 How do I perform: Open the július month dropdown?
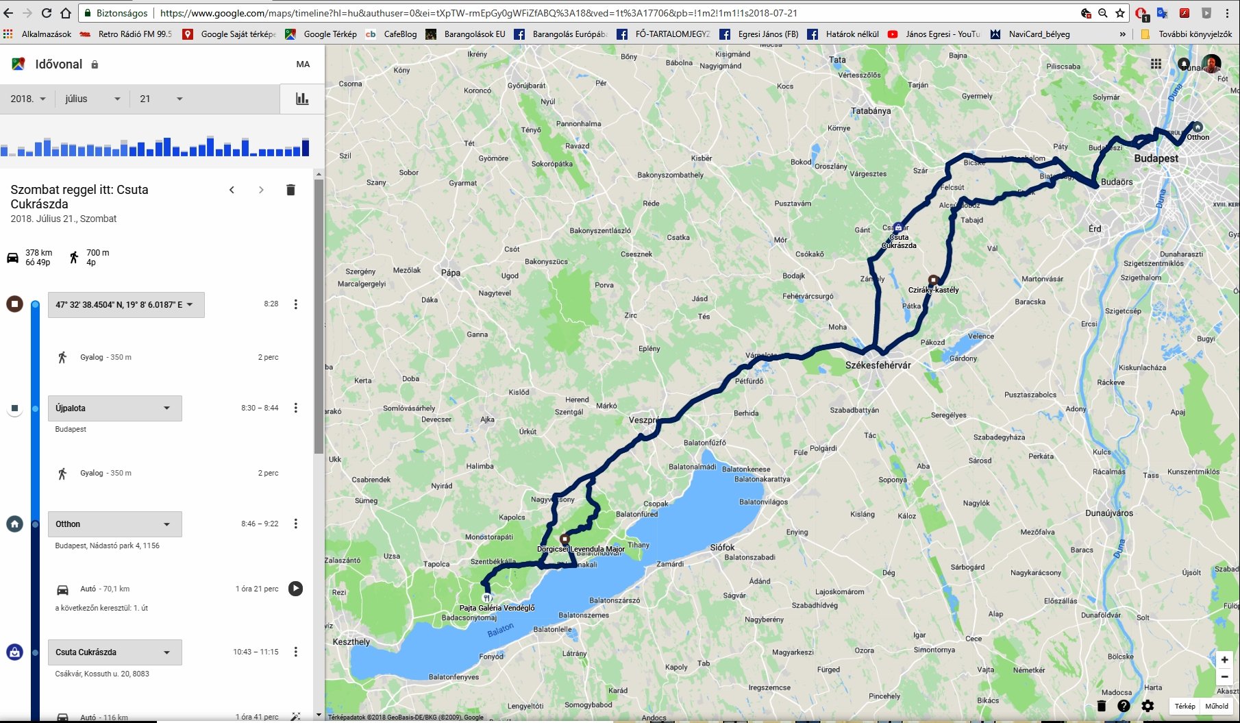(x=92, y=99)
